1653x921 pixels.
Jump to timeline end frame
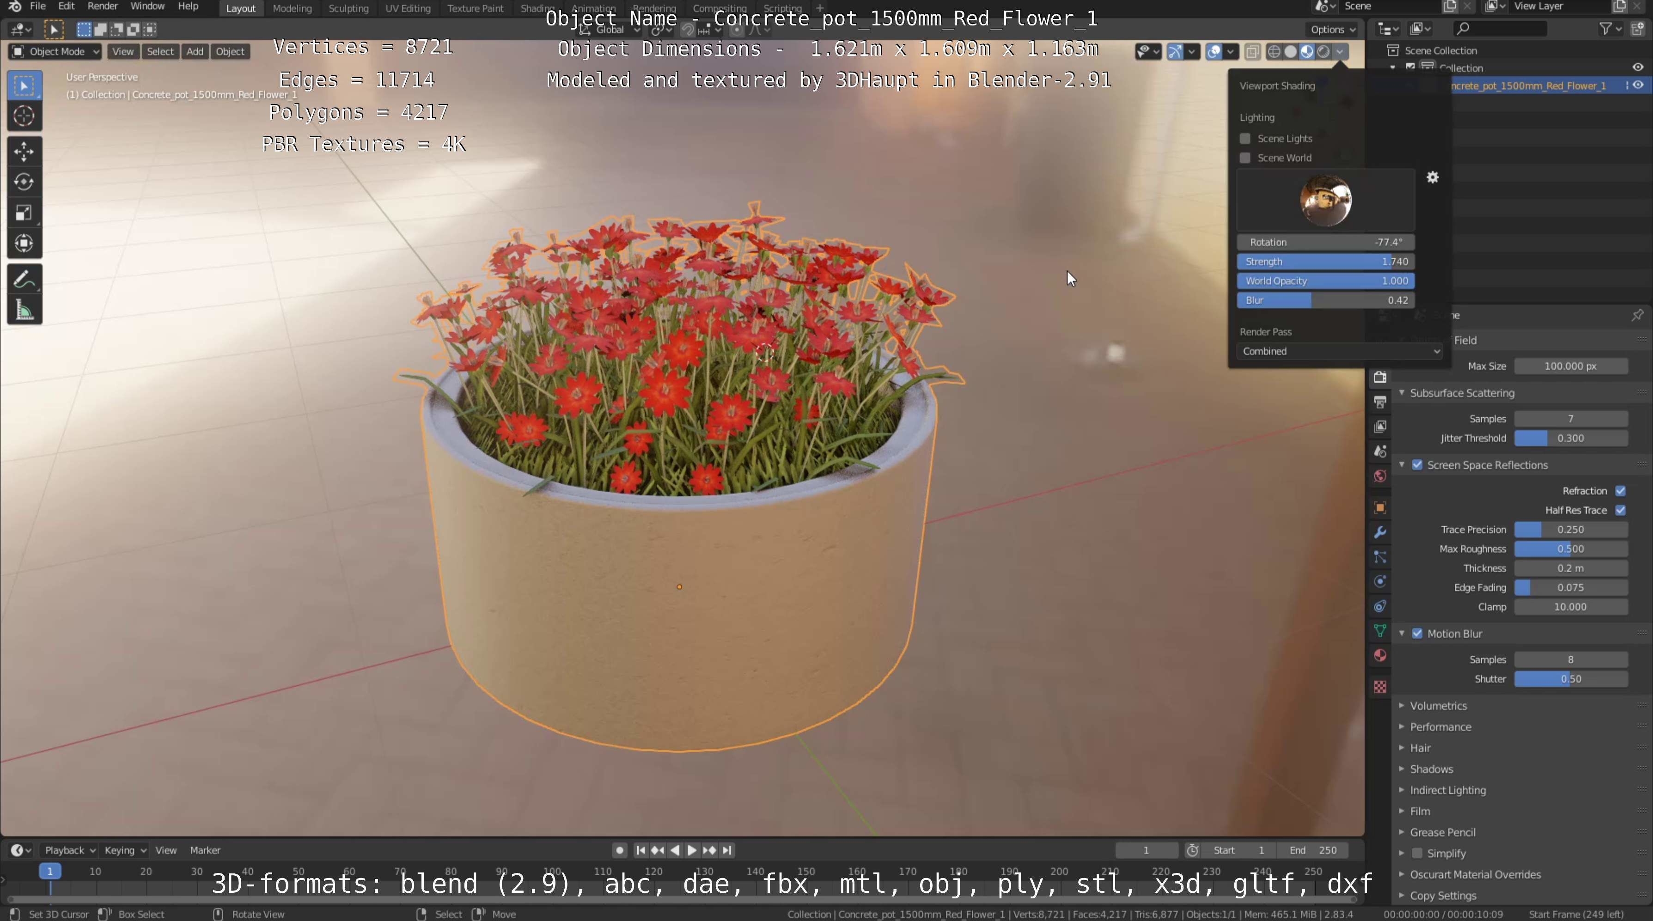(726, 850)
